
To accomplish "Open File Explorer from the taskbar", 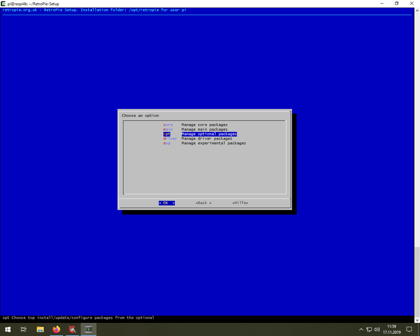I will pos(40,329).
